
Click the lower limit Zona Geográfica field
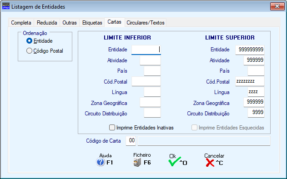[x=150, y=102]
